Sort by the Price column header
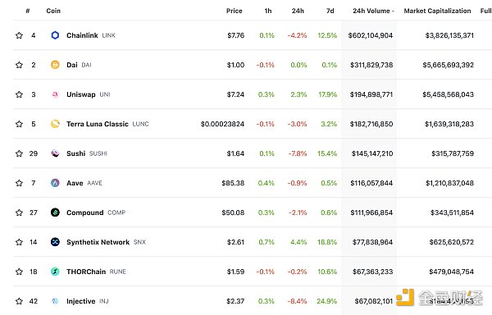This screenshot has width=492, height=315. [x=234, y=11]
